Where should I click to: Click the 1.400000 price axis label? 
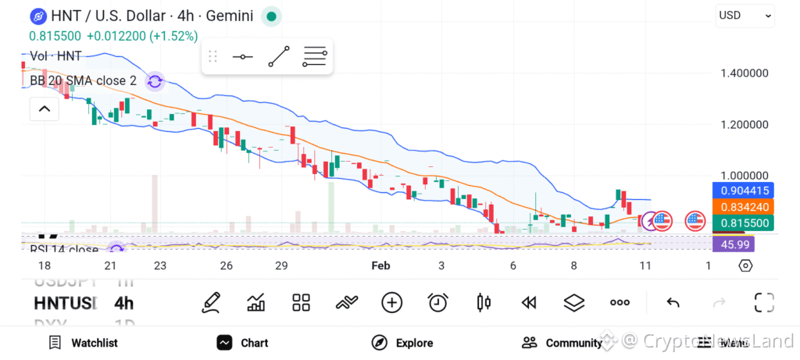coord(744,73)
